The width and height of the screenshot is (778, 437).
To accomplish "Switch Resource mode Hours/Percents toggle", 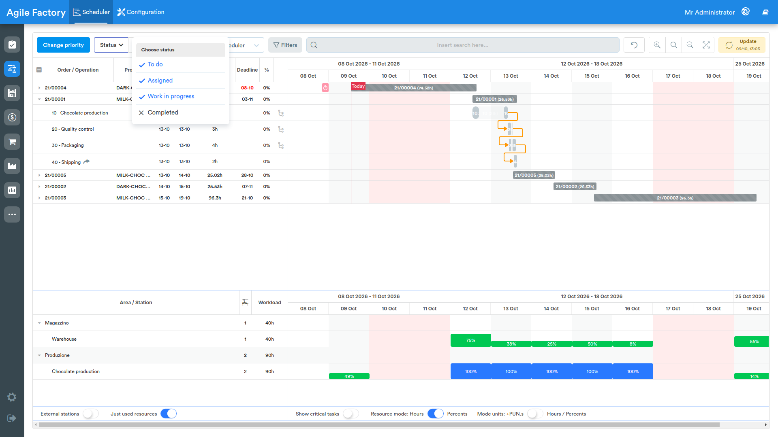I will [x=436, y=414].
